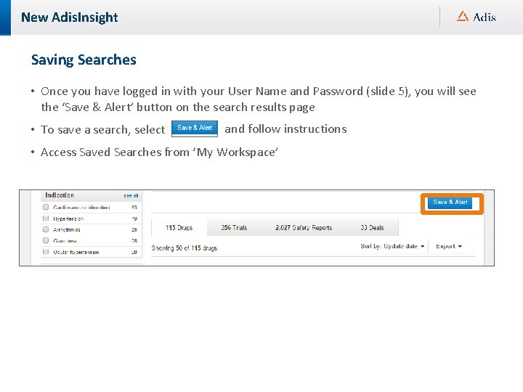
Task: Select the 33 Deals tab
Action: (373, 228)
